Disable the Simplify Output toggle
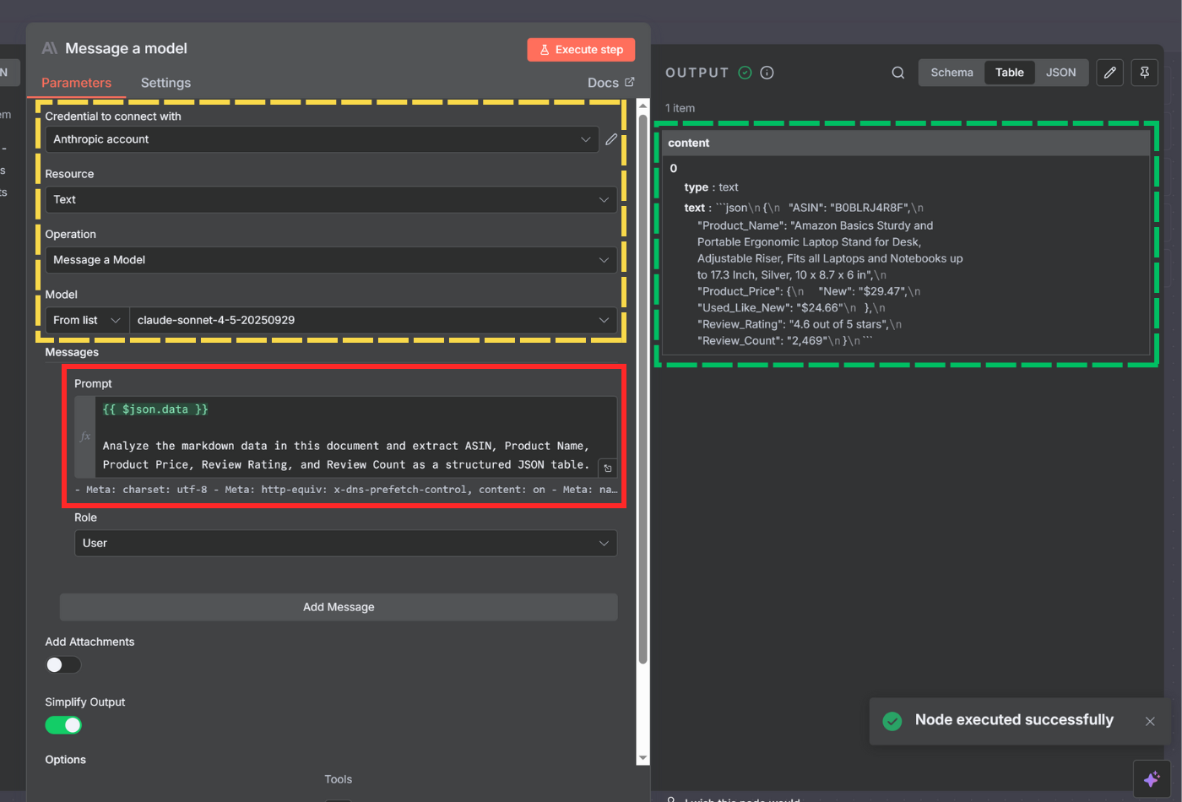1182x802 pixels. [x=63, y=725]
